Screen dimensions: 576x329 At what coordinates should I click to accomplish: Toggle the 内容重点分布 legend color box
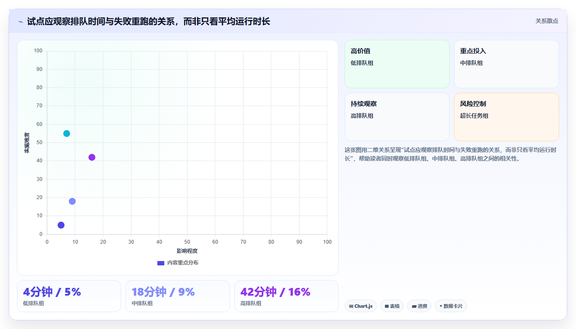[x=161, y=263]
